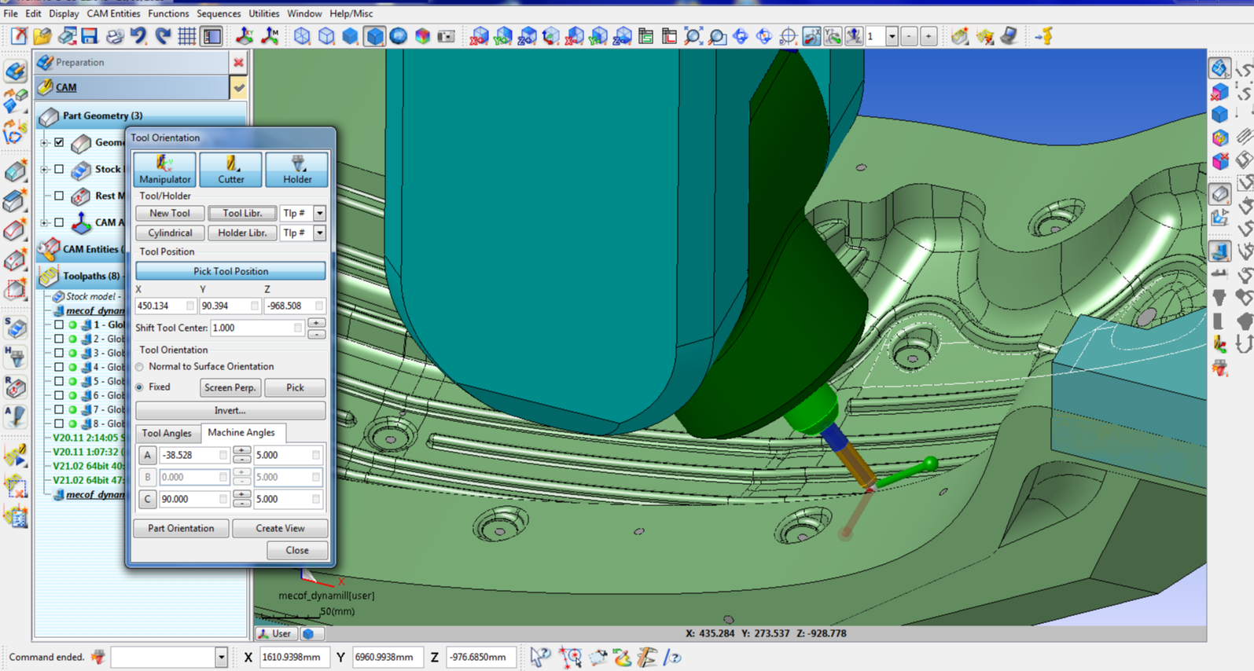Click the rainbow color cube display icon
Image resolution: width=1254 pixels, height=671 pixels.
422,36
